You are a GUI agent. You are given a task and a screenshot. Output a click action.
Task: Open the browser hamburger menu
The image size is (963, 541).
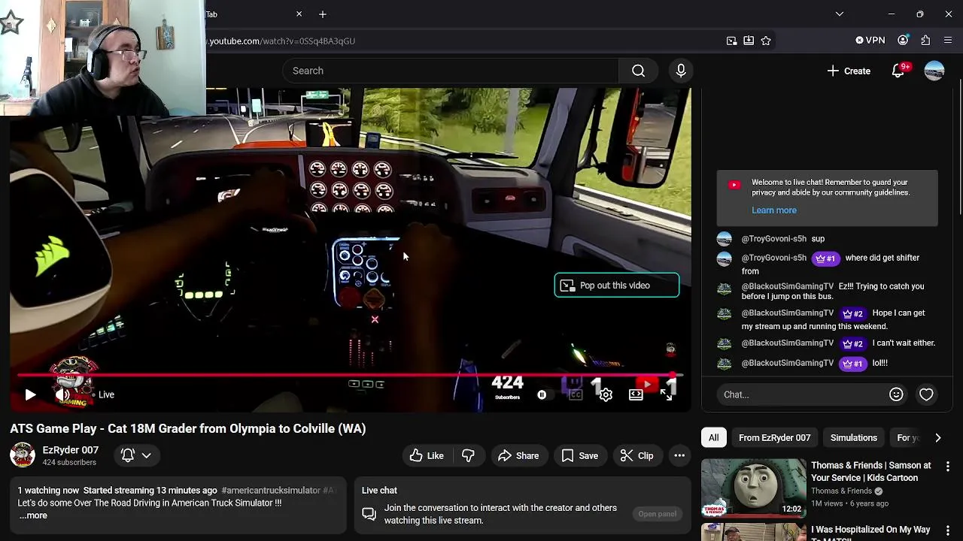948,41
